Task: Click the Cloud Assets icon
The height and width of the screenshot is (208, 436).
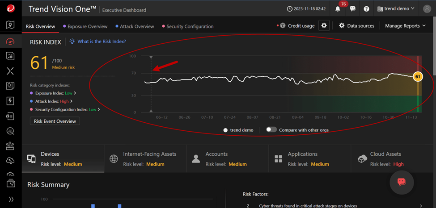Action: 361,159
